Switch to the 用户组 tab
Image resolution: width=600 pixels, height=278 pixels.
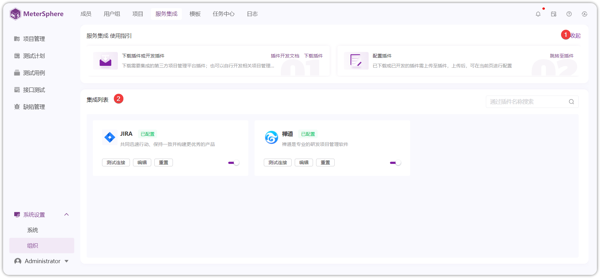click(112, 14)
